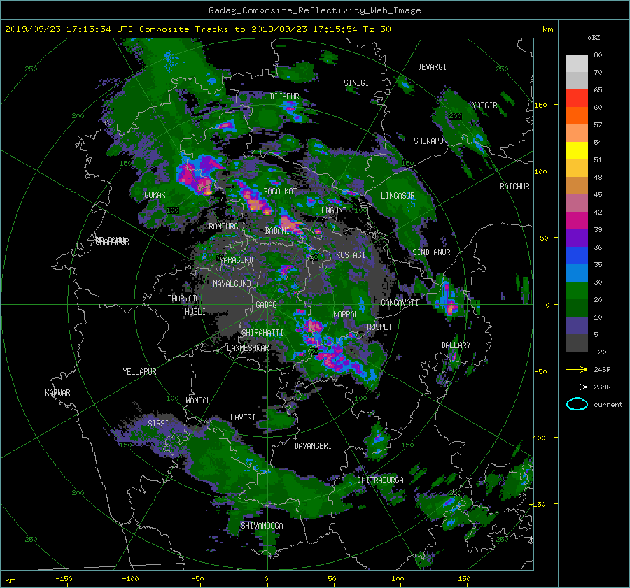Click the '-150' tick on bottom axis
The width and height of the screenshot is (630, 588).
[64, 578]
